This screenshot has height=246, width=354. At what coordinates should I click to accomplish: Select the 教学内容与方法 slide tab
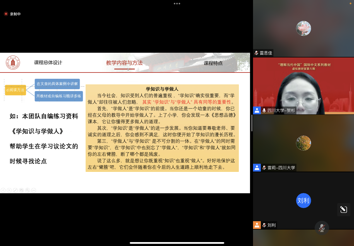tap(124, 63)
